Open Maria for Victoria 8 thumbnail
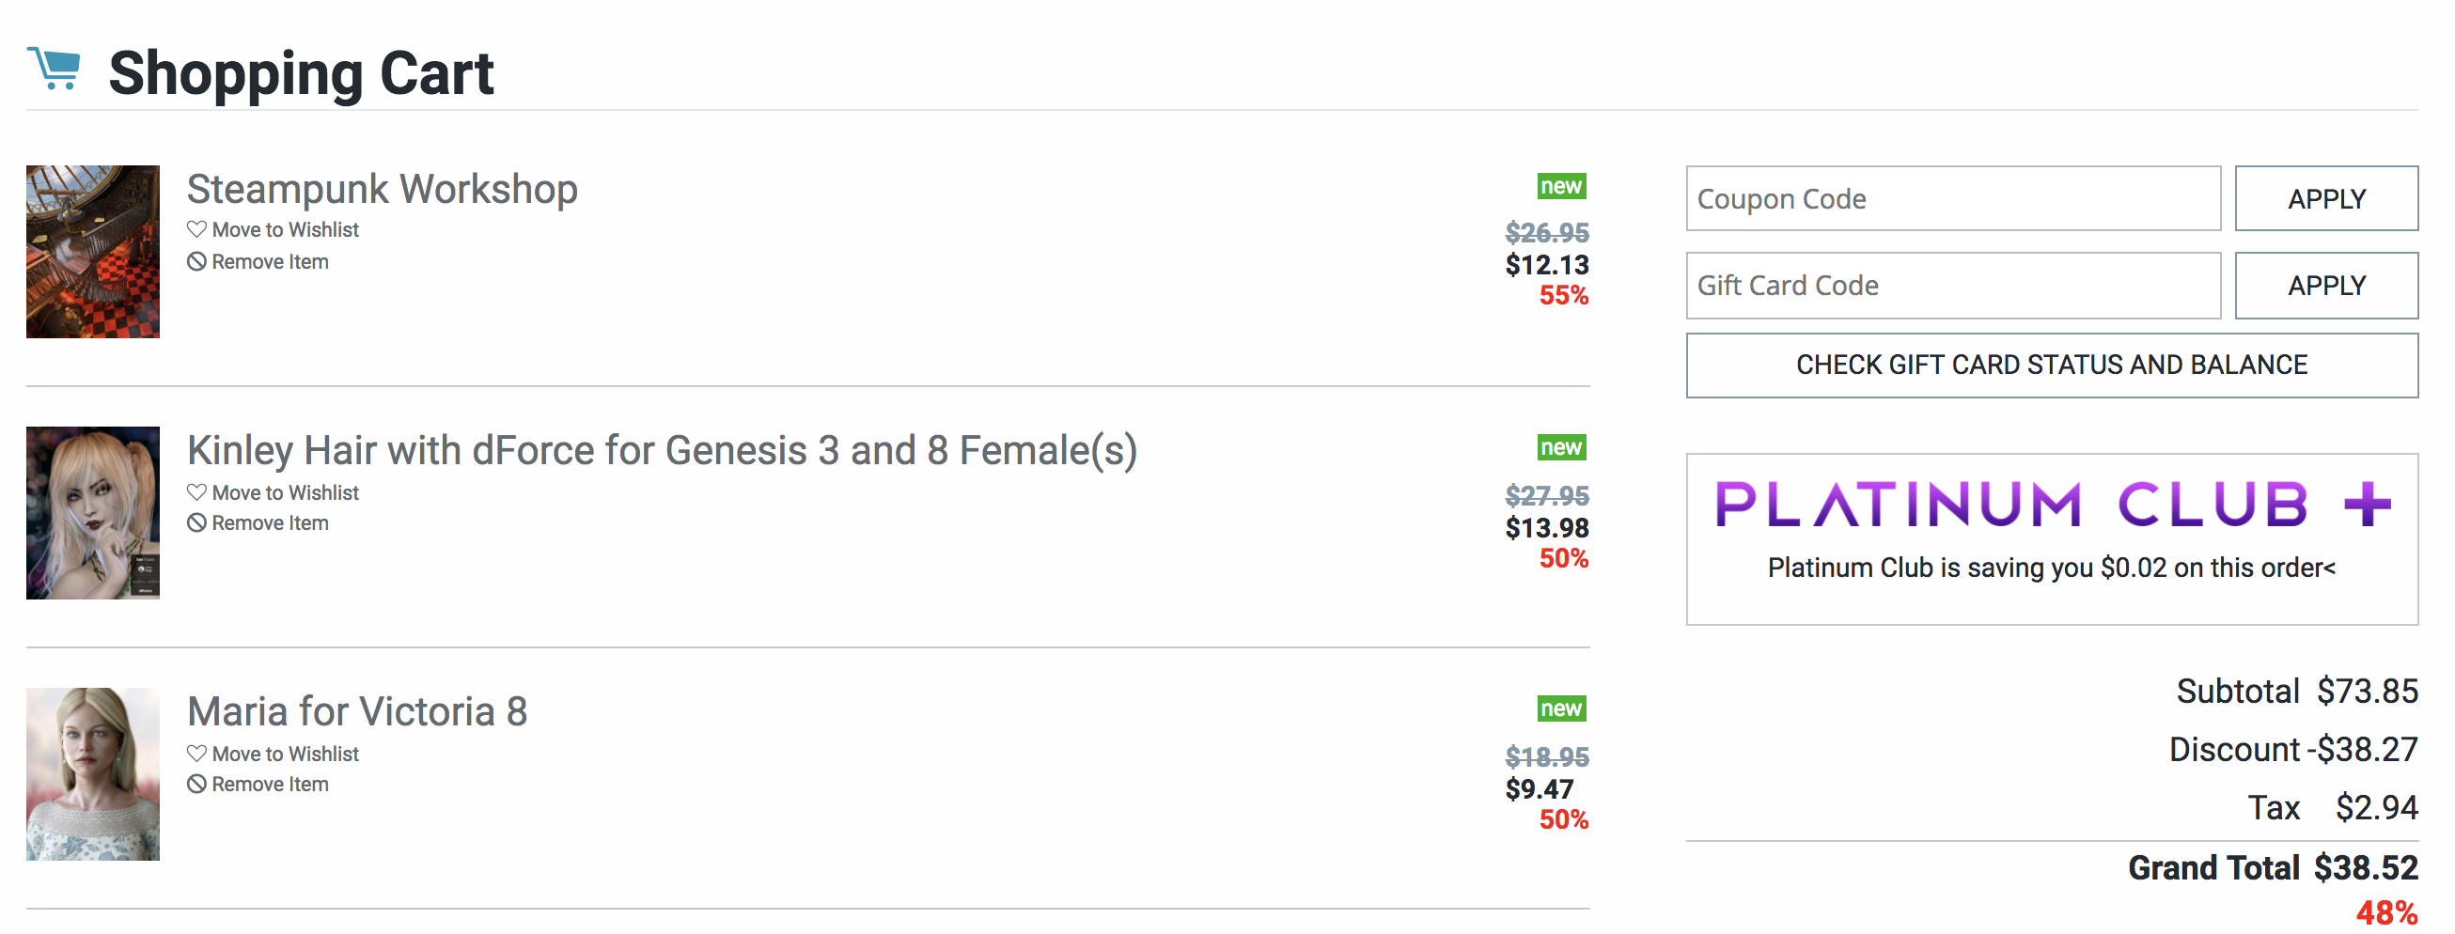Image resolution: width=2455 pixels, height=934 pixels. pyautogui.click(x=92, y=774)
